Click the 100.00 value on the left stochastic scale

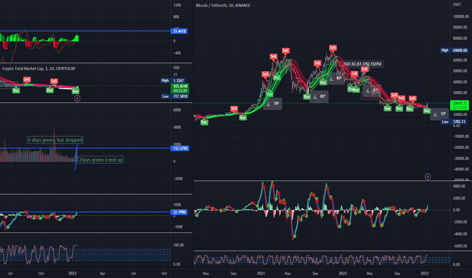[178, 245]
